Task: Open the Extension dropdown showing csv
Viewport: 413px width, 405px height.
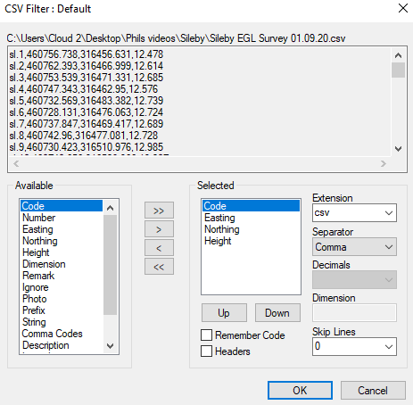Action: pos(354,212)
